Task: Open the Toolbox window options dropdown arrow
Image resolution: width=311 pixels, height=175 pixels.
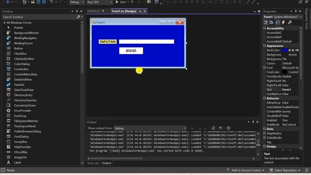Action: click(72, 11)
